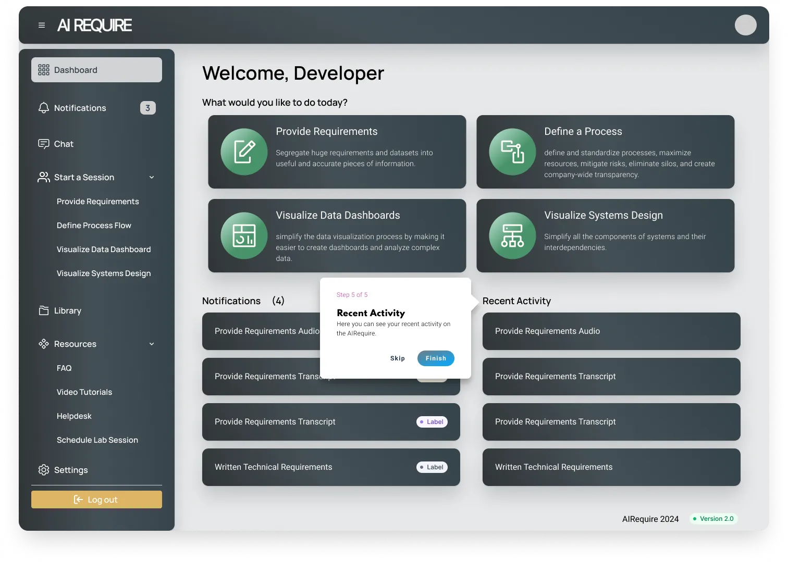Click the Provide Requirements pencil icon

[244, 152]
